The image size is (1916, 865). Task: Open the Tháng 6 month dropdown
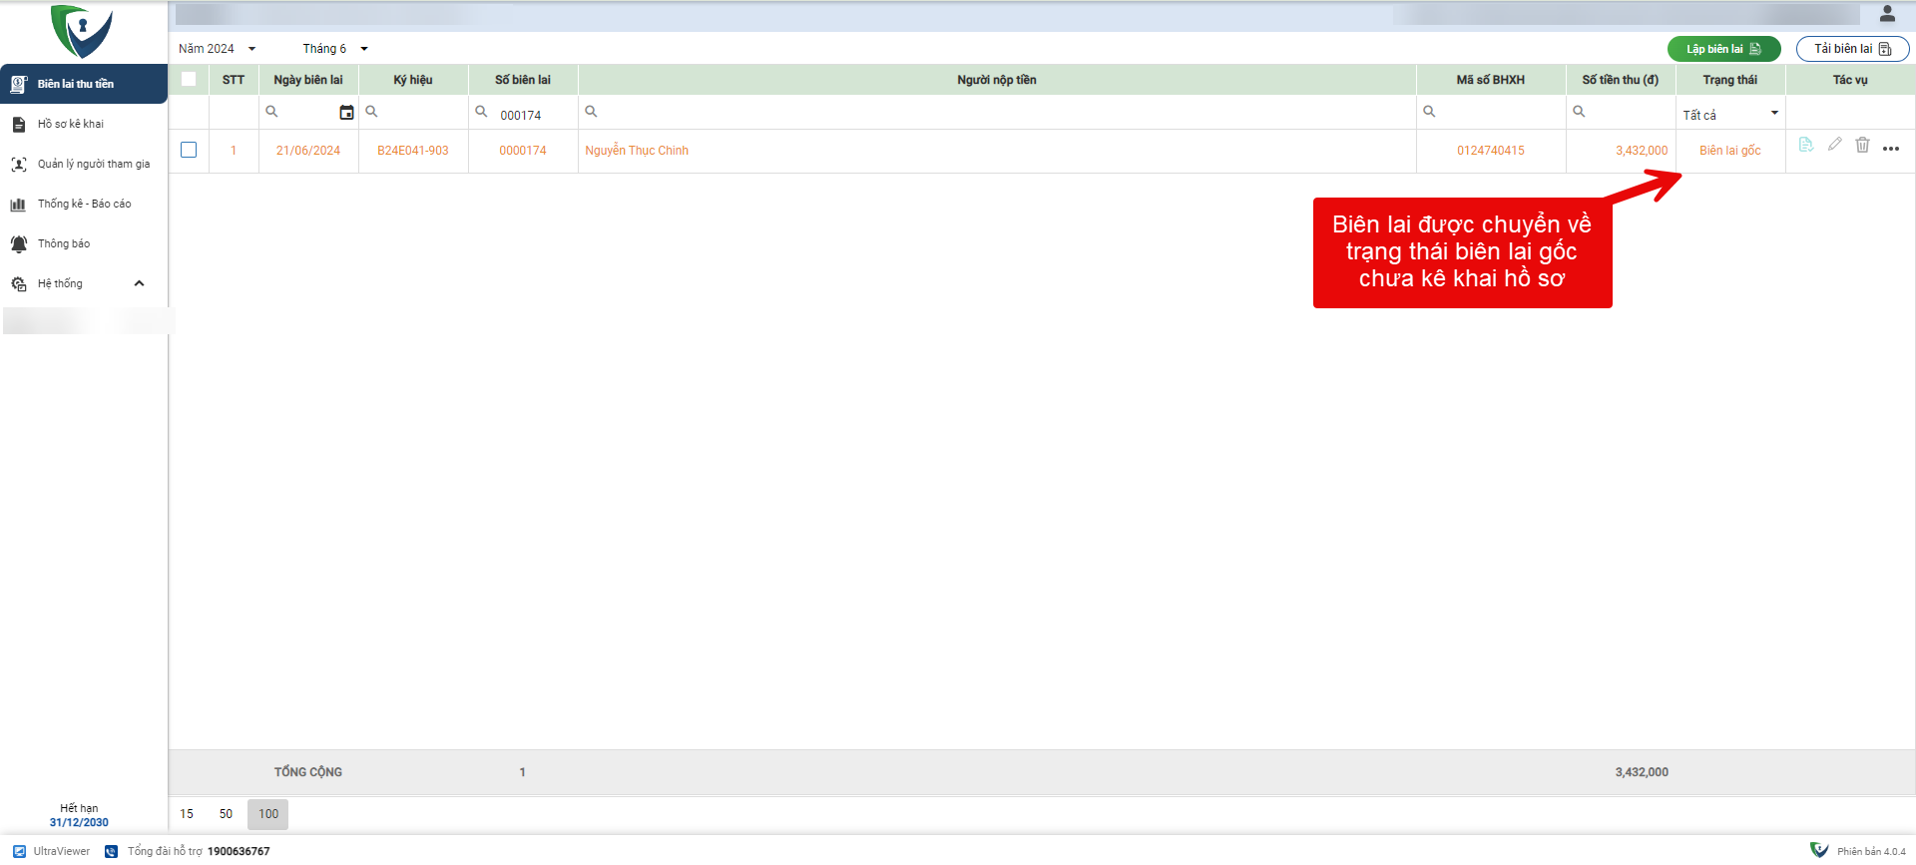(335, 49)
